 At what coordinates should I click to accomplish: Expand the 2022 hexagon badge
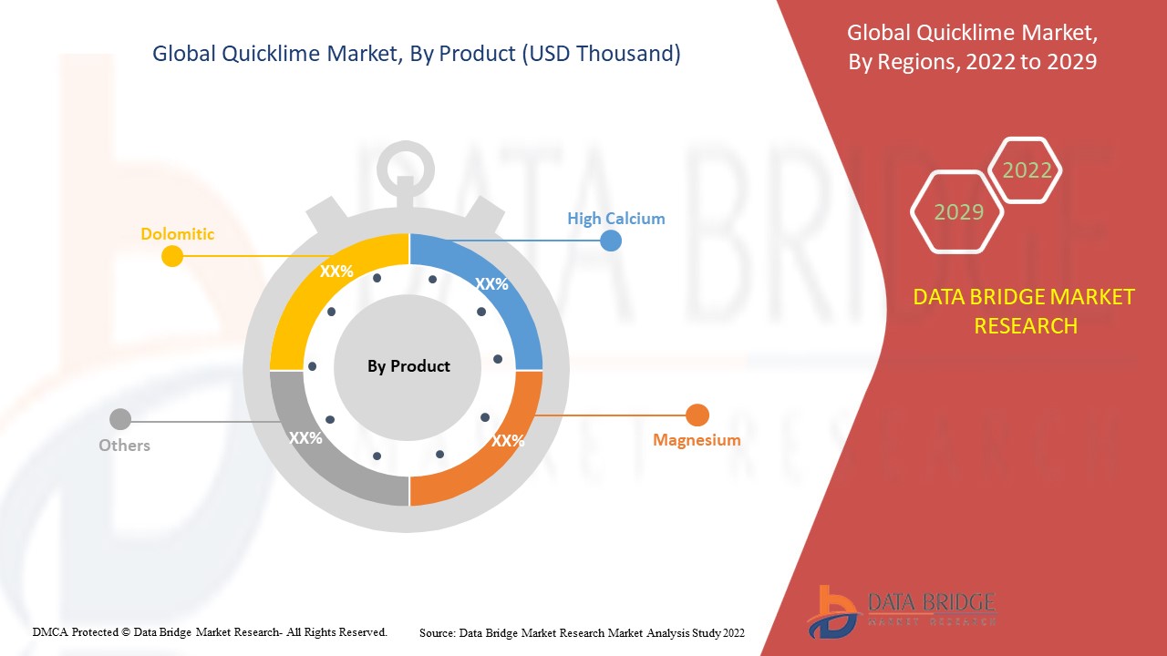[1027, 169]
